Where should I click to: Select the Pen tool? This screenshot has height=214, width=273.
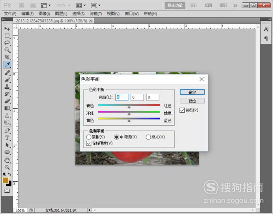pos(7,131)
